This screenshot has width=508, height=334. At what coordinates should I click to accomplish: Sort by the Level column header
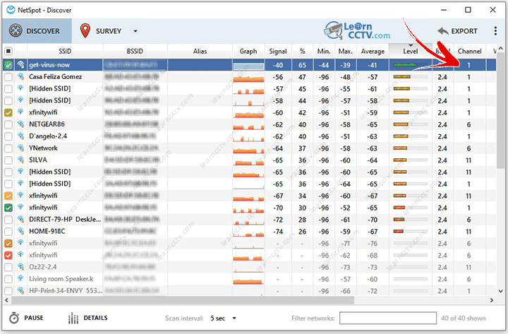410,52
